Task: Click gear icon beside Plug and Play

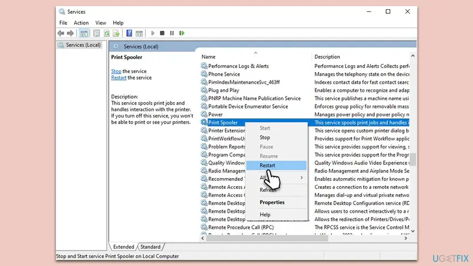Action: coord(204,90)
